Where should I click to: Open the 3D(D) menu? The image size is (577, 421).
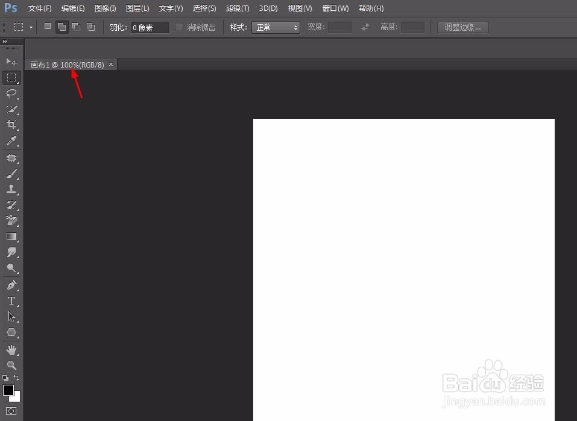268,8
